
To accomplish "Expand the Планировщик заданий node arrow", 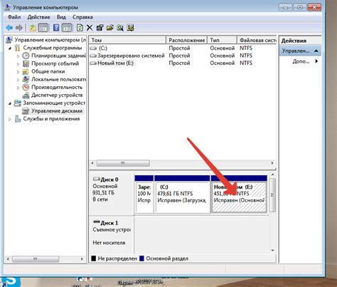I will (x=18, y=56).
